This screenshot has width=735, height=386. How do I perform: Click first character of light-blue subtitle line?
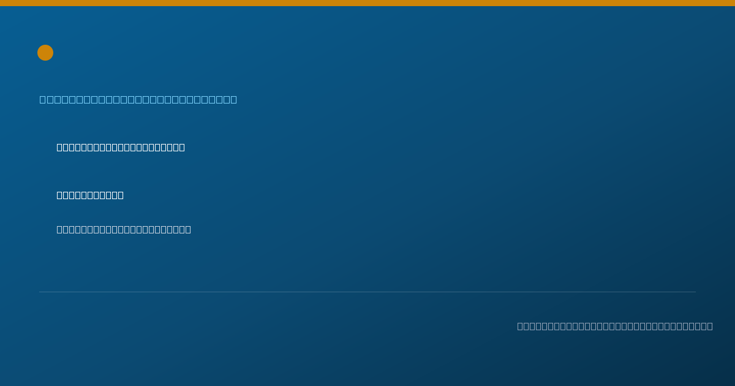pos(43,99)
